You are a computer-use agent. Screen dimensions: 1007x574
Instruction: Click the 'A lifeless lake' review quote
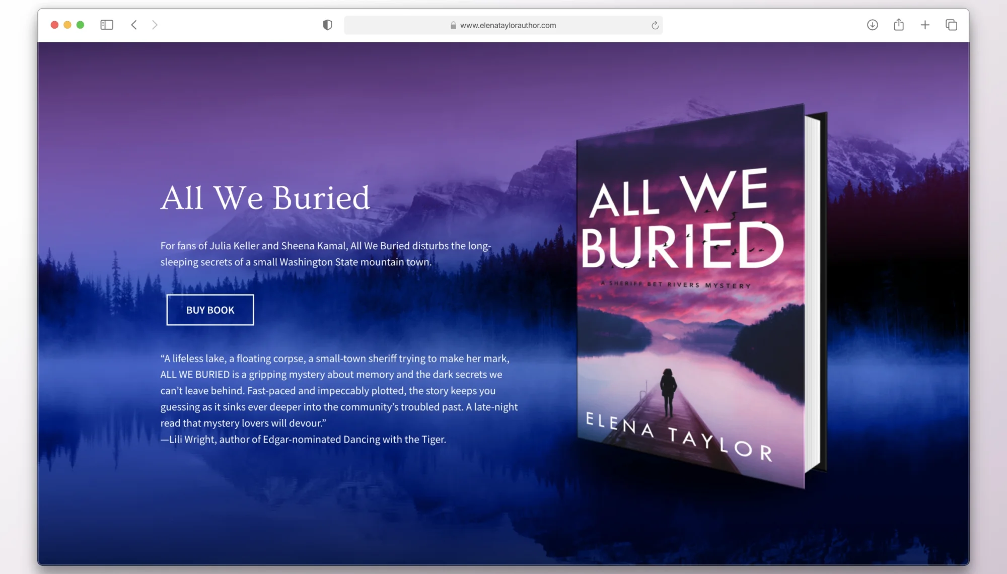tap(339, 391)
